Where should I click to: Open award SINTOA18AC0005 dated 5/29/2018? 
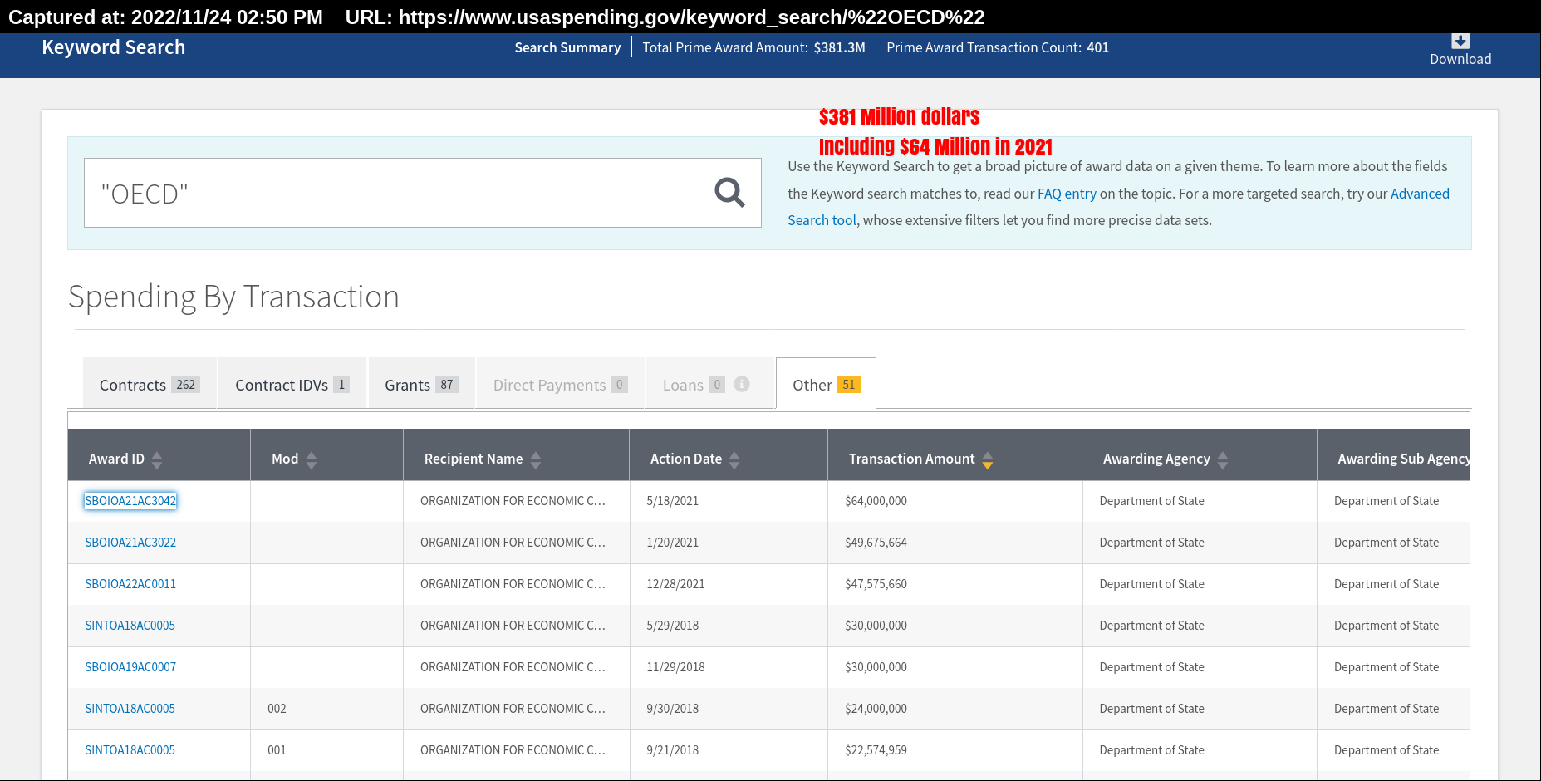point(130,625)
